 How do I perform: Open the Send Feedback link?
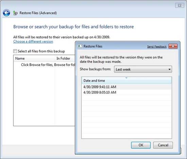157,46
